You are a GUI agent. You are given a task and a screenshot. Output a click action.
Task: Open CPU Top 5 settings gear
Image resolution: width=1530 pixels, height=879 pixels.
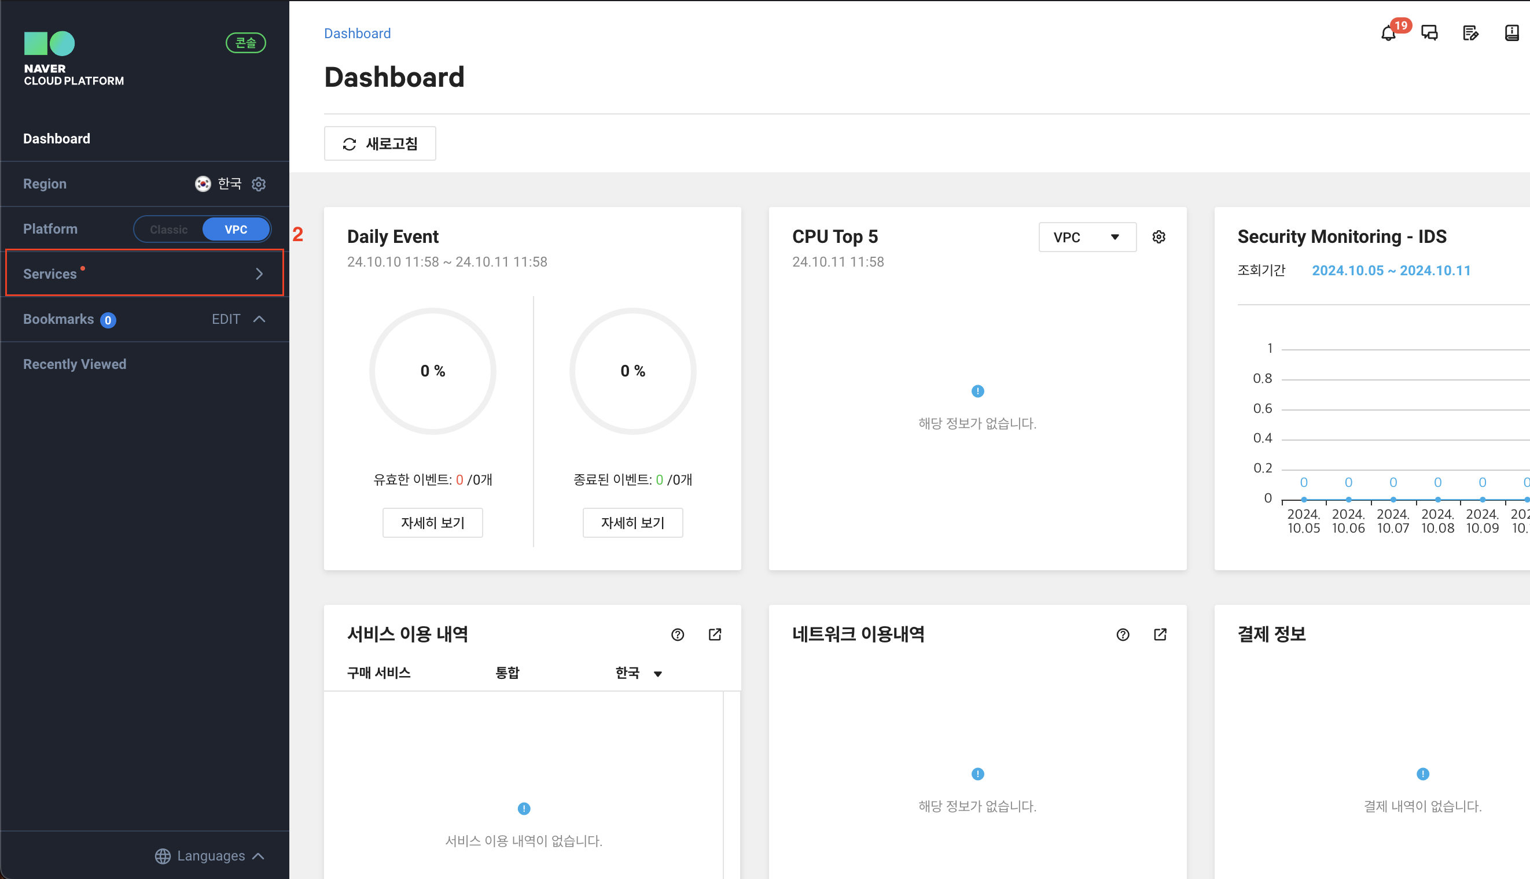[1158, 237]
